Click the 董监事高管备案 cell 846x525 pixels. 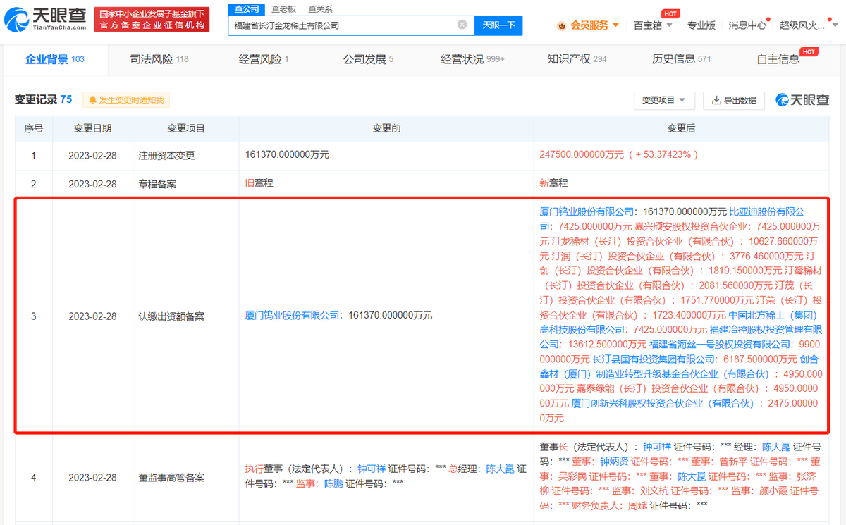point(185,477)
